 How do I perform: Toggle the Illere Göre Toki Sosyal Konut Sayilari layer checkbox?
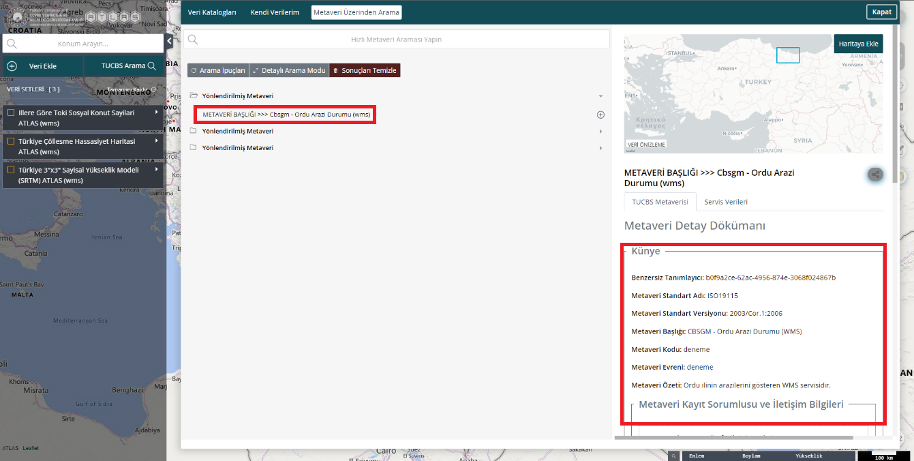click(x=11, y=113)
